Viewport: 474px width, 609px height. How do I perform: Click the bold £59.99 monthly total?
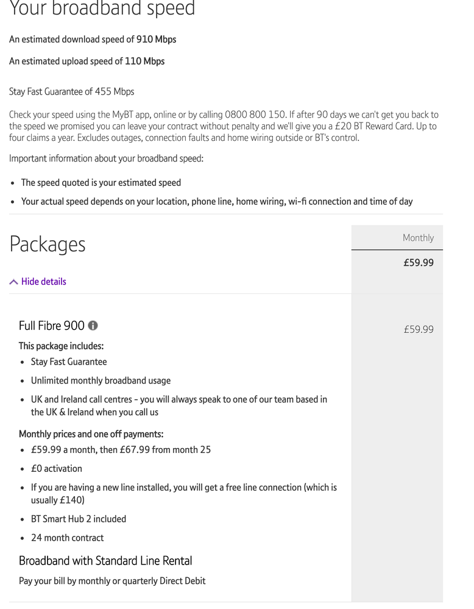(x=418, y=263)
